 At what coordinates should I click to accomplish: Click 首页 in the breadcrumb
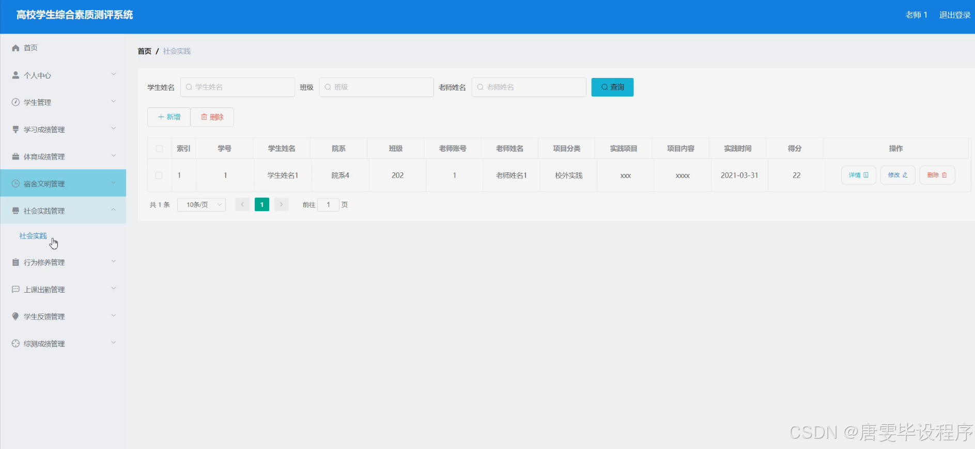coord(145,51)
